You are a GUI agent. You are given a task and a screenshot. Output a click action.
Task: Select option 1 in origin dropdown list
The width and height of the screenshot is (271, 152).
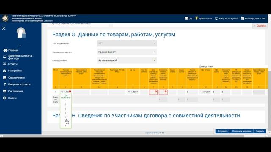(x=66, y=105)
